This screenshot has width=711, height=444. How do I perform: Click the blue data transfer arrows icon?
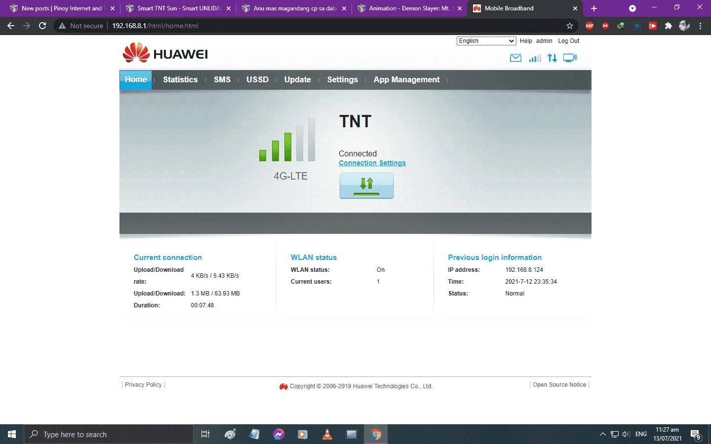552,58
